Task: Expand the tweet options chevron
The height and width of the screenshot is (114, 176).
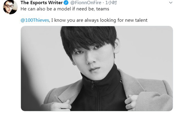Action: [x=171, y=2]
